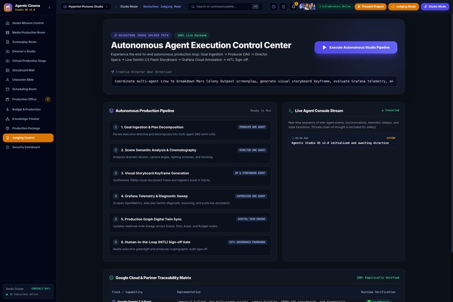This screenshot has height=302, width=453.
Task: Click the 18 Subsystems Online status
Action: [22, 294]
